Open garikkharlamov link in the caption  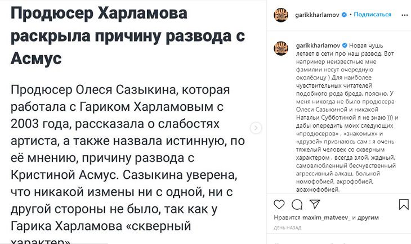pos(316,44)
